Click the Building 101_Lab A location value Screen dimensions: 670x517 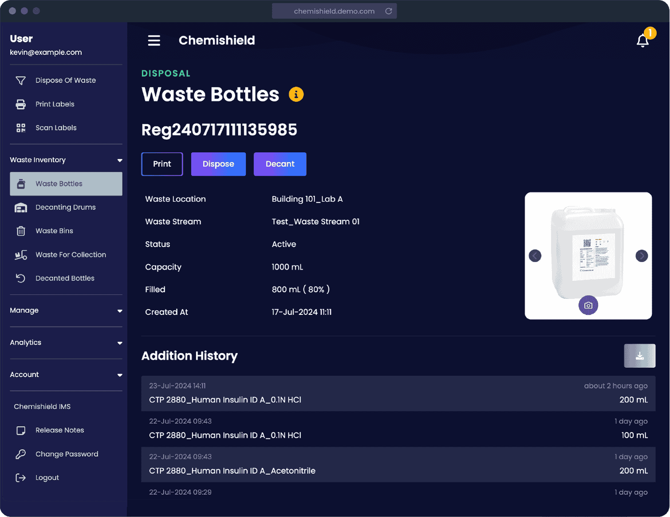[x=307, y=199]
